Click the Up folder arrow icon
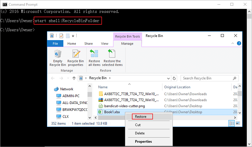Image resolution: width=252 pixels, height=147 pixels. point(74,78)
